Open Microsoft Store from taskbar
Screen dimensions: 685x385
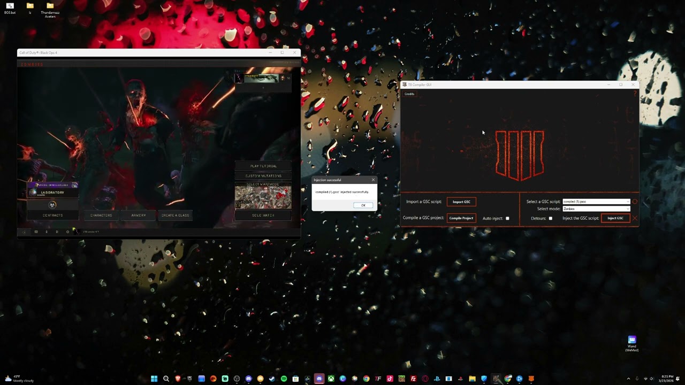pos(295,379)
